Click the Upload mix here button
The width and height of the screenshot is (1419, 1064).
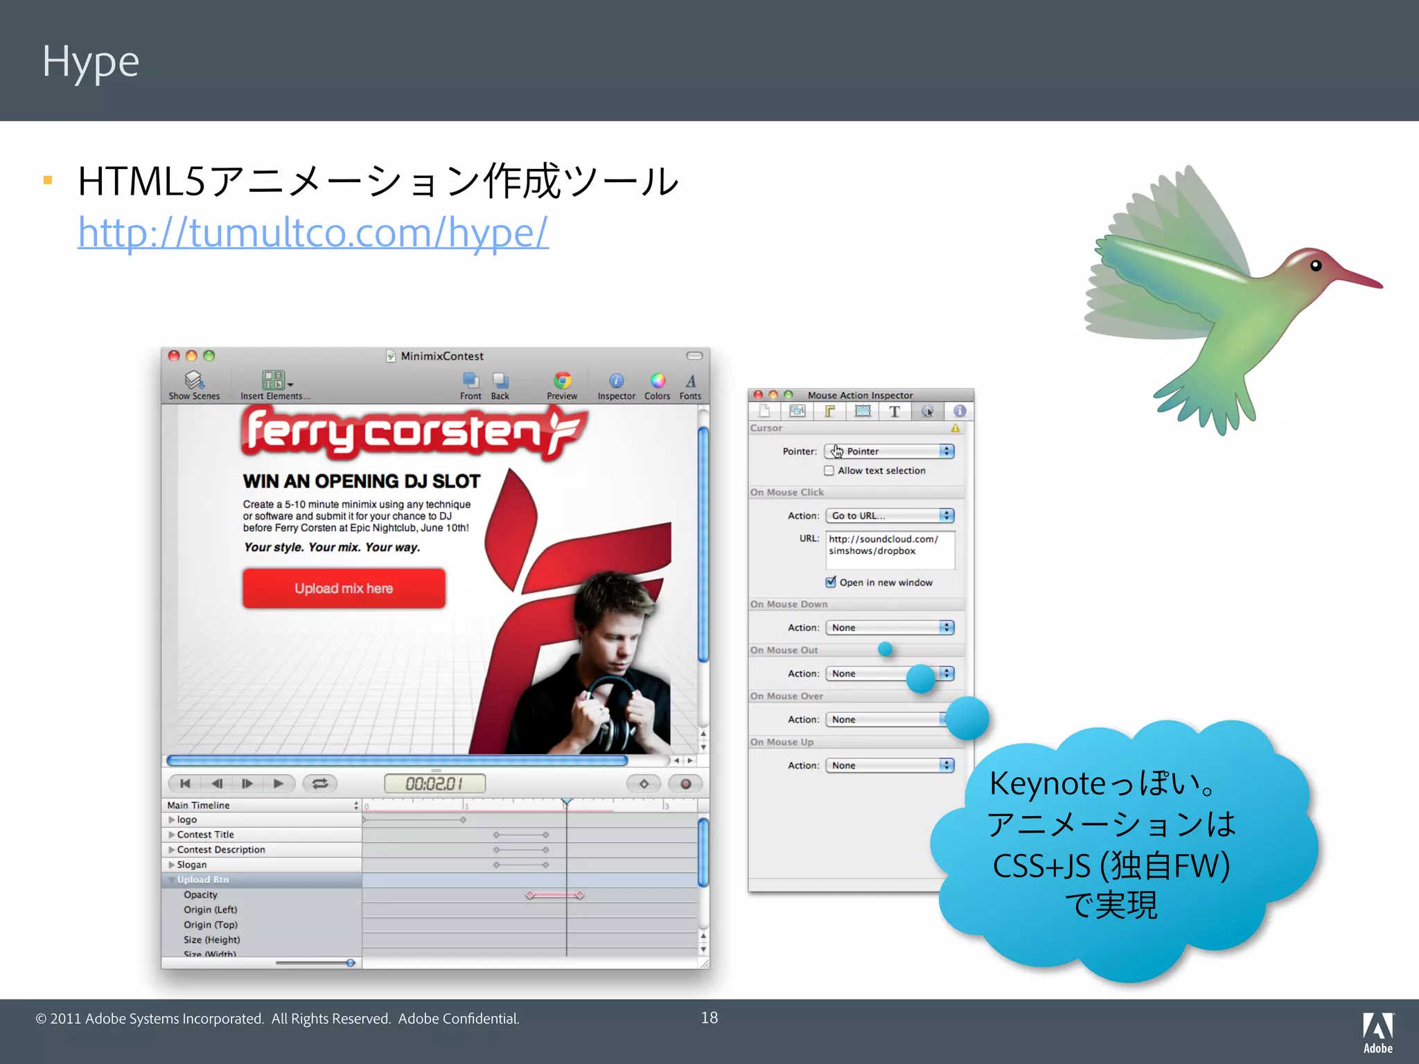coord(344,589)
